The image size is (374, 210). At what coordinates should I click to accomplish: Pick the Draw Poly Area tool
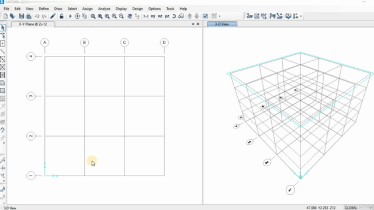click(3, 83)
